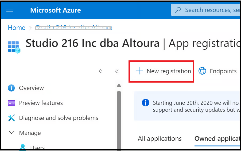Image resolution: width=241 pixels, height=151 pixels.
Task: Collapse the sidebar with the double chevron
Action: tap(117, 71)
